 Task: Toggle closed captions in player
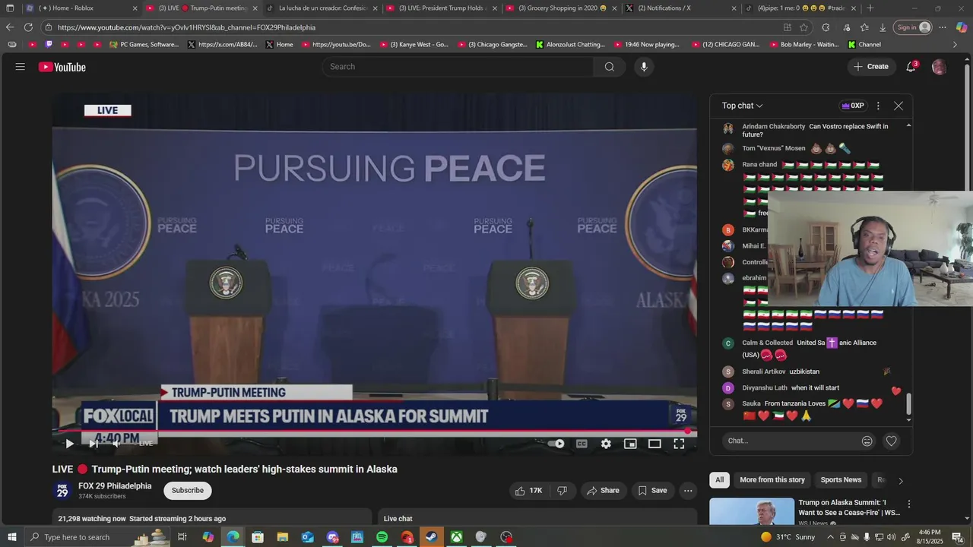click(582, 444)
